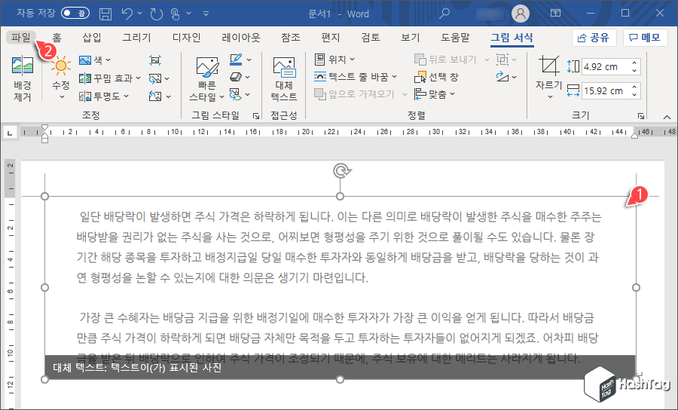The height and width of the screenshot is (410, 678).
Task: Click the Crop (자르기) icon
Action: [548, 66]
